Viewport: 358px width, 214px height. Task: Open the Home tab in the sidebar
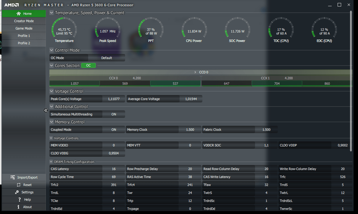click(24, 14)
